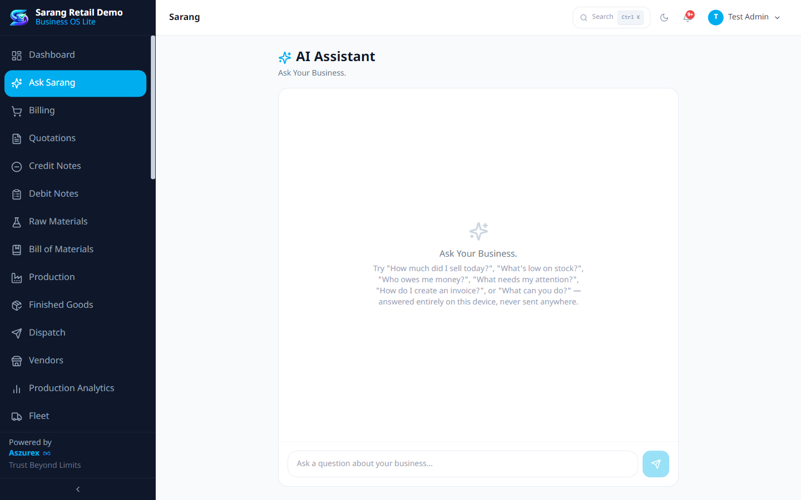
Task: Click the Billing cart icon
Action: [x=17, y=111]
